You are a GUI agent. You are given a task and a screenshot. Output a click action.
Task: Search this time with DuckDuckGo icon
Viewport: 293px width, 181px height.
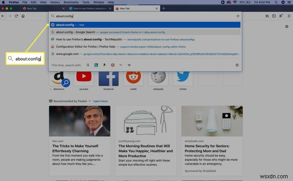coord(113,65)
